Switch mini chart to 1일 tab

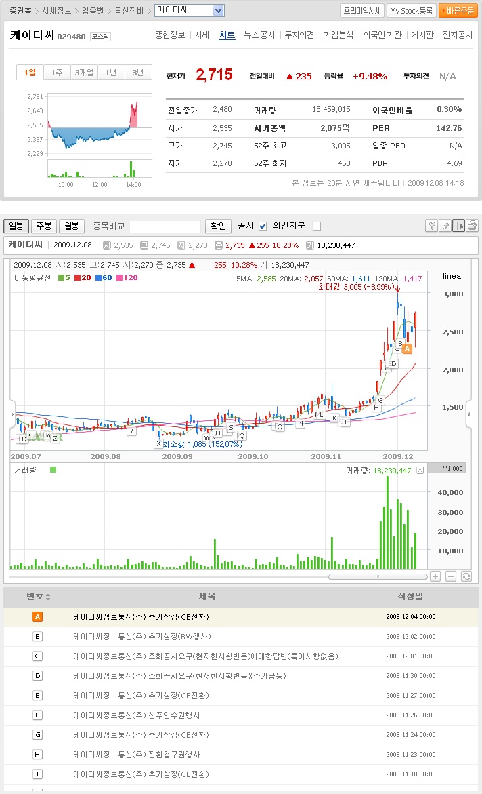coord(30,73)
